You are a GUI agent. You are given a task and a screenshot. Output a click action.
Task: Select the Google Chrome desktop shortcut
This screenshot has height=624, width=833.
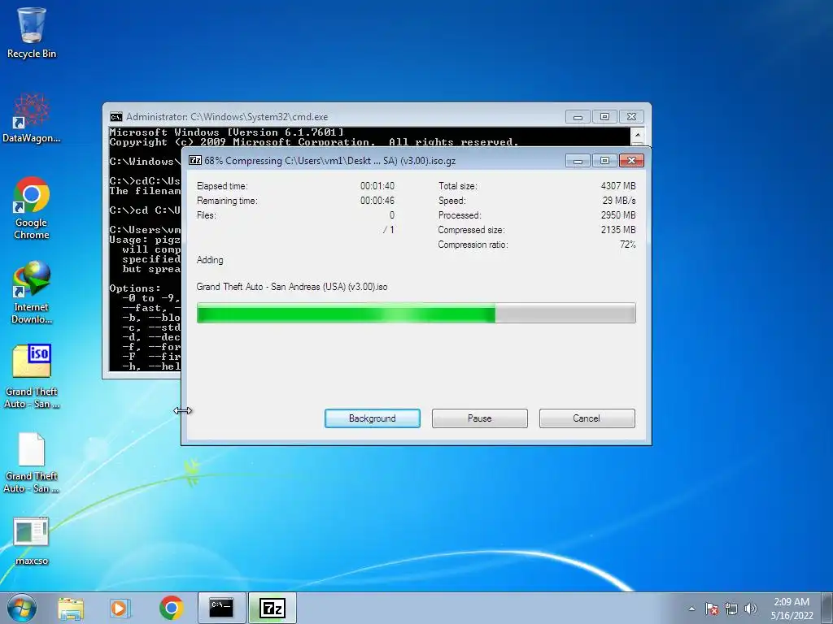(x=32, y=208)
